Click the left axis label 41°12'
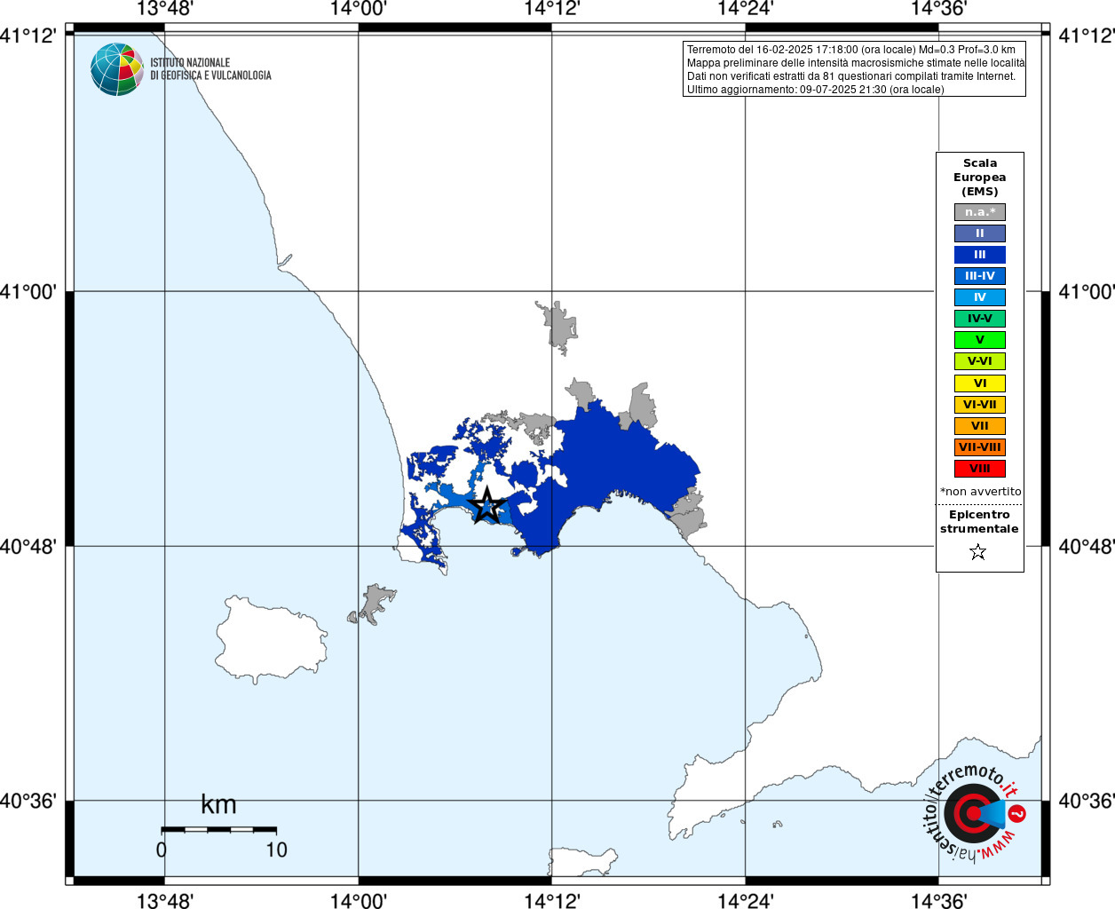The height and width of the screenshot is (909, 1115). (28, 36)
